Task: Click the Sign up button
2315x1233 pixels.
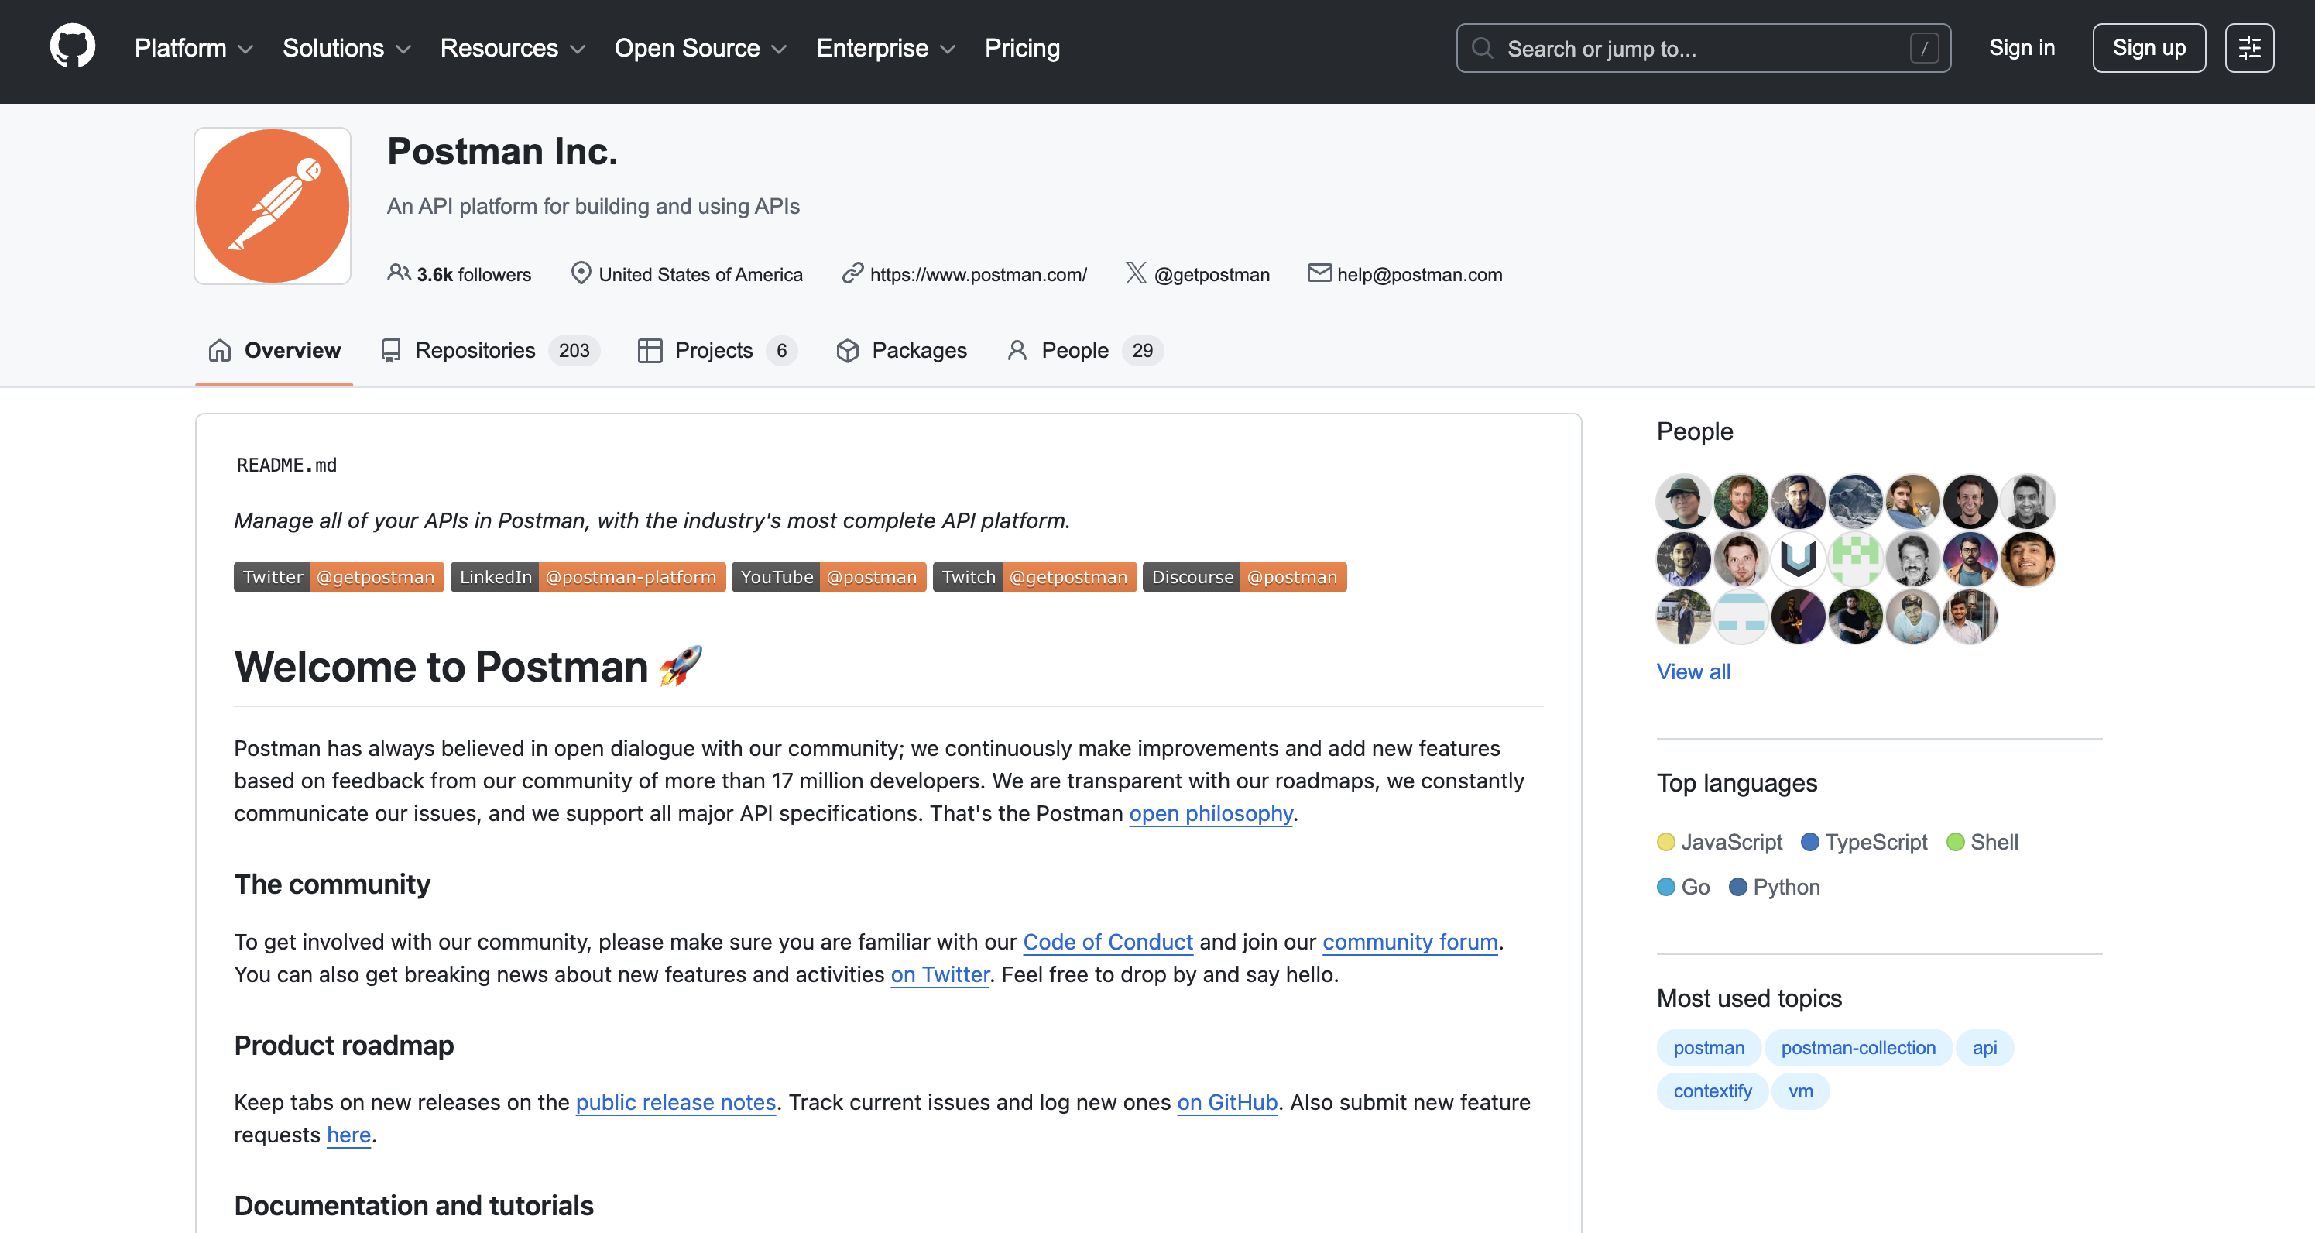Action: coord(2149,46)
